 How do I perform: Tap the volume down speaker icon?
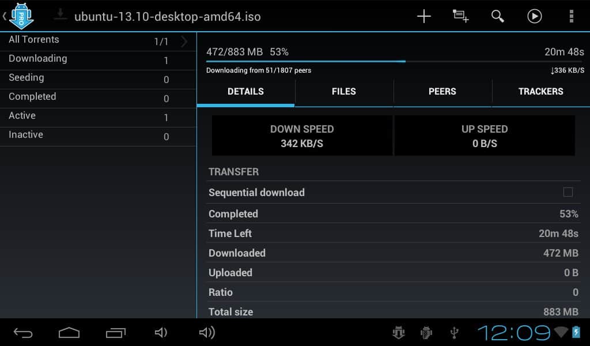(161, 332)
